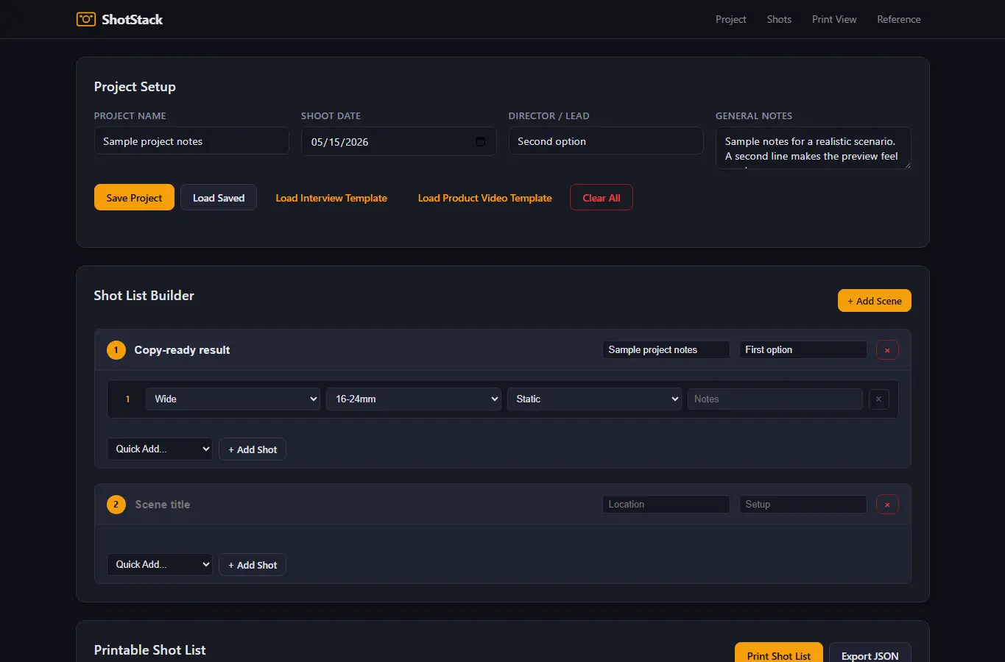This screenshot has height=662, width=1005.
Task: Focus the shot 1 Notes field
Action: pyautogui.click(x=775, y=399)
